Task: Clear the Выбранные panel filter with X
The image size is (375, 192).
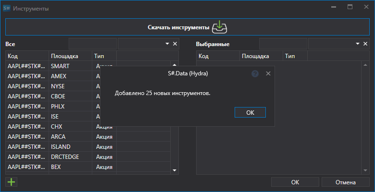Action: point(365,44)
